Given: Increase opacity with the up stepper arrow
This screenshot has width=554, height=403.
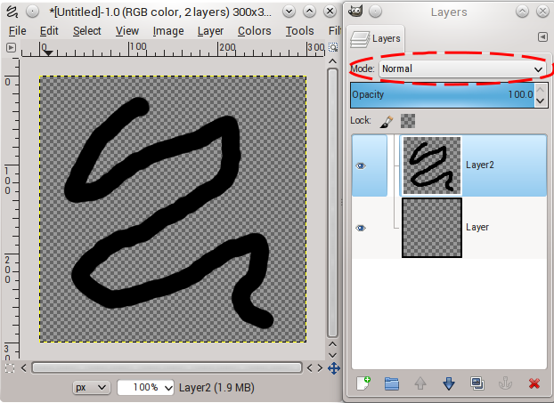Looking at the screenshot, I should (541, 90).
